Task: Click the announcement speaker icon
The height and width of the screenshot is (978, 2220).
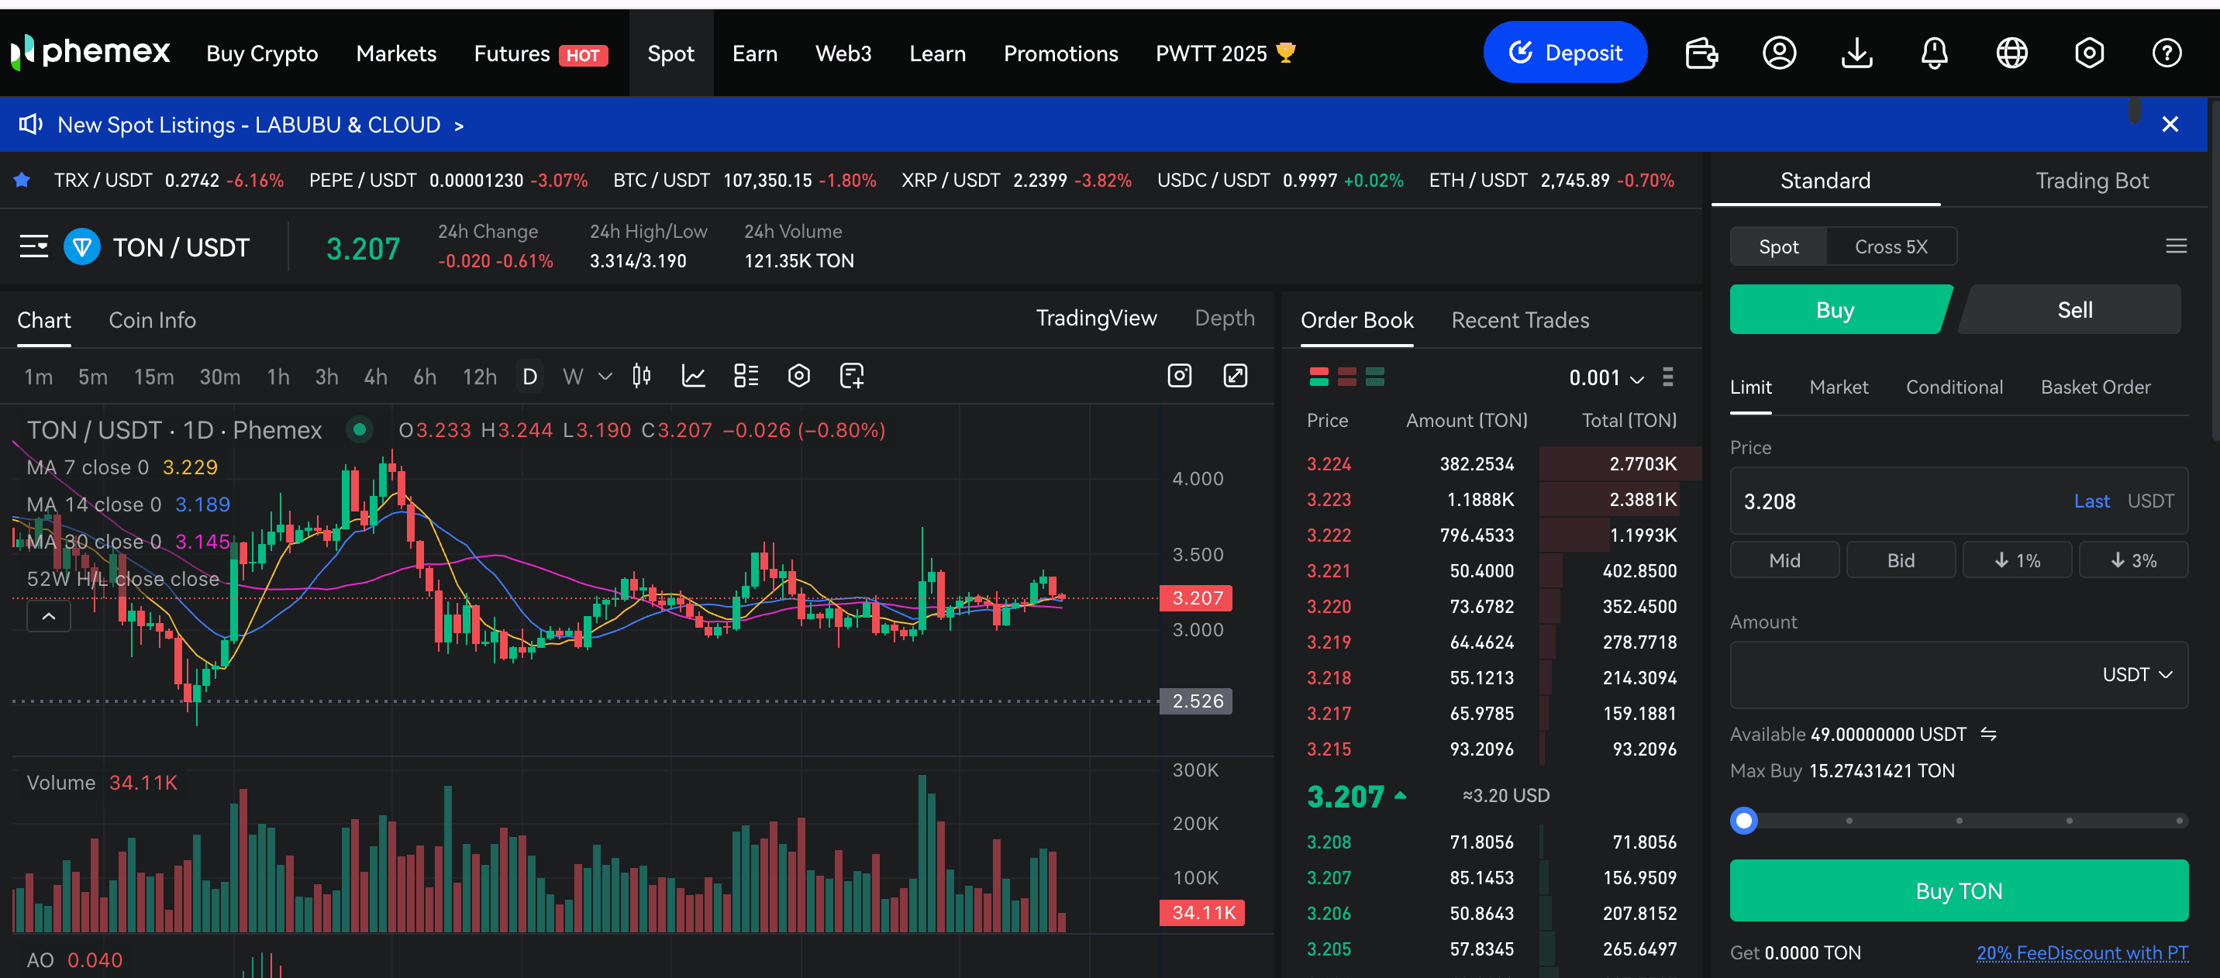Action: click(x=31, y=125)
